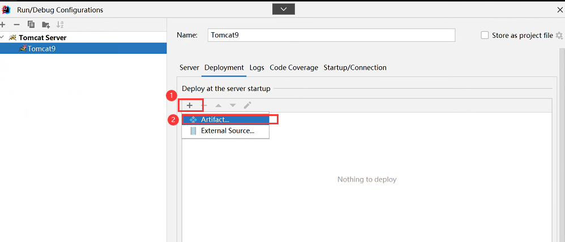Open the Code Coverage tab
Screen dimensions: 565x242
(294, 68)
